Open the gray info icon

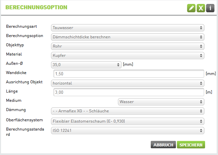pos(210,8)
